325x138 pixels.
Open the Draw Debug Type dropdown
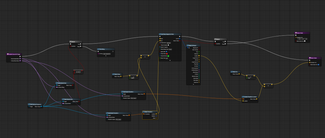pyautogui.click(x=170, y=49)
